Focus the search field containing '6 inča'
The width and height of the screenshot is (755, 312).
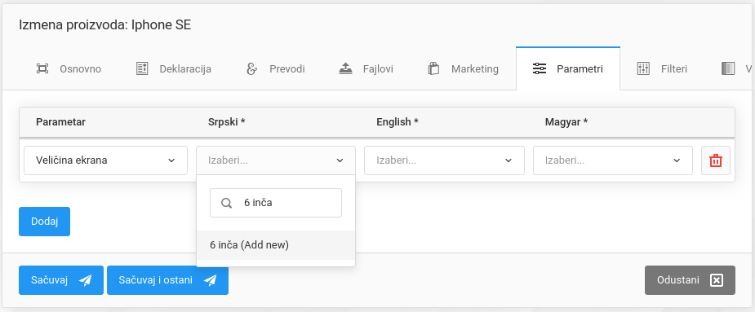pyautogui.click(x=276, y=203)
